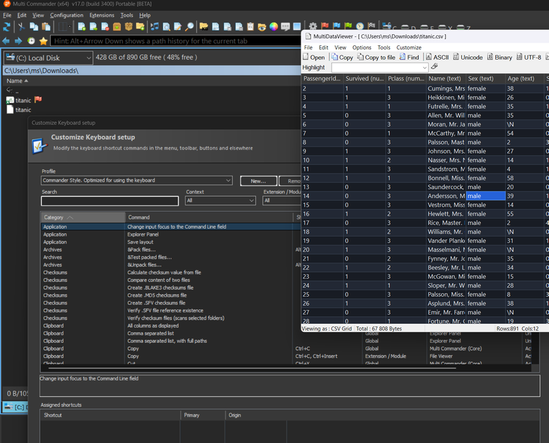Viewport: 549px width, 443px height.
Task: Click the music note audio tools icon
Action: (x=154, y=27)
